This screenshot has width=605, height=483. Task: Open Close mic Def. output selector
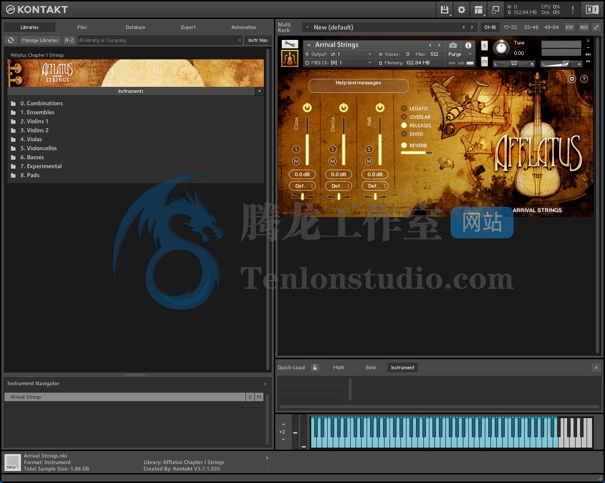coord(302,186)
